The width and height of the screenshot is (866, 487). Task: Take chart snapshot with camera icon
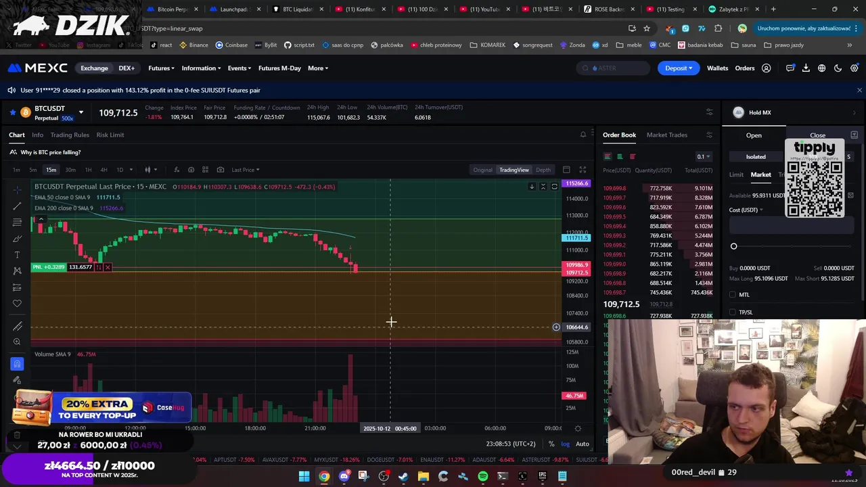coord(221,170)
